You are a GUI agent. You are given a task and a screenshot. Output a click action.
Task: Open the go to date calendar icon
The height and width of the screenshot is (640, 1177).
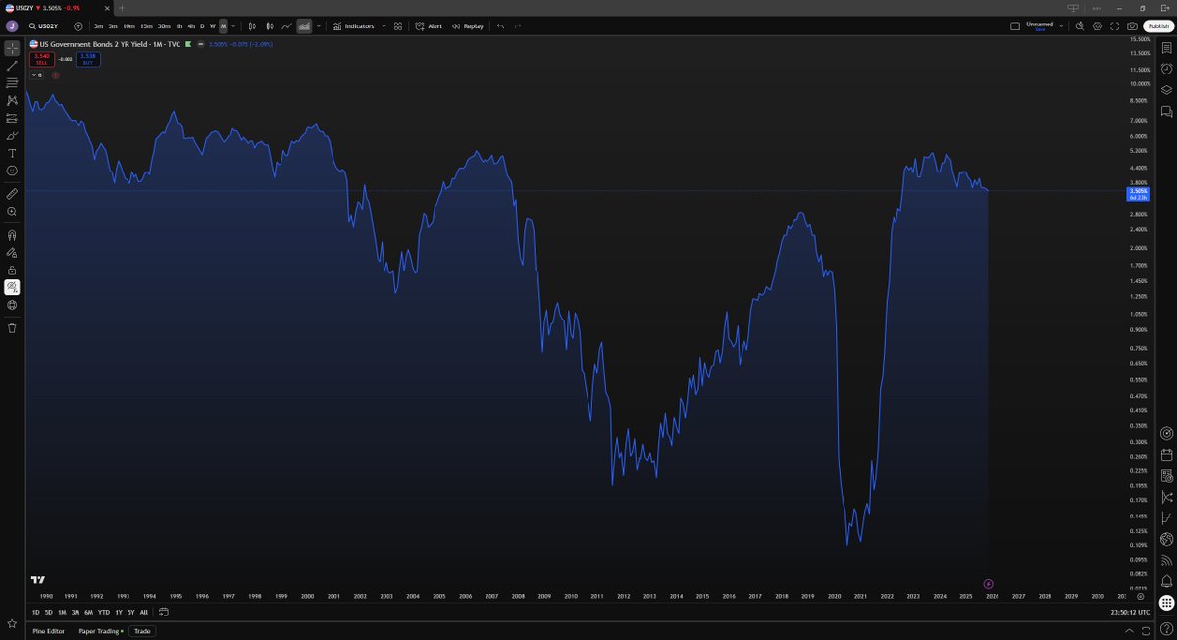(164, 612)
